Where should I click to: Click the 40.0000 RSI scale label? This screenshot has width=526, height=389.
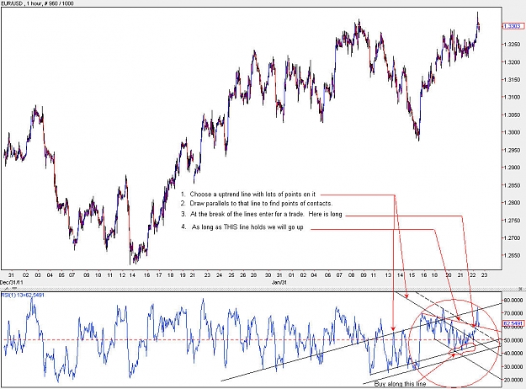click(x=514, y=354)
